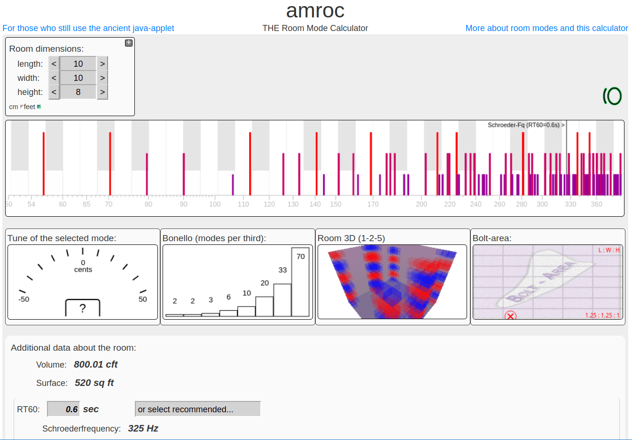Increase the room width value
632x440 pixels.
102,78
